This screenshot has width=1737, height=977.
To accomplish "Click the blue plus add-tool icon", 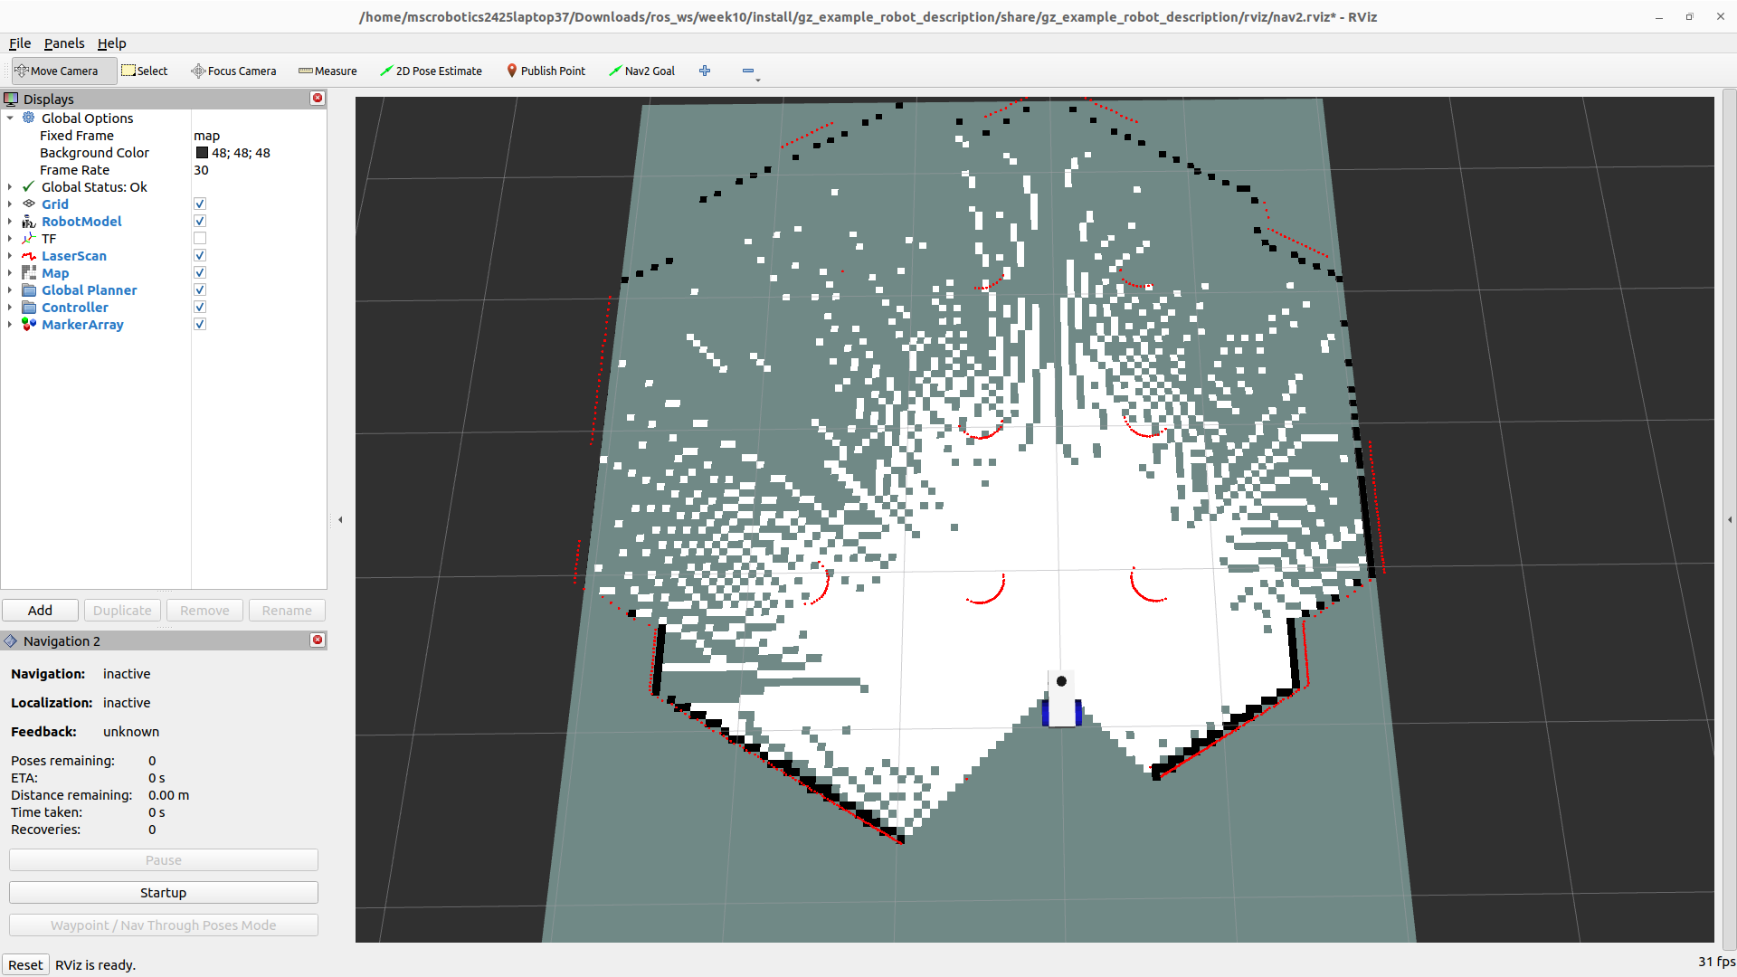I will (705, 71).
